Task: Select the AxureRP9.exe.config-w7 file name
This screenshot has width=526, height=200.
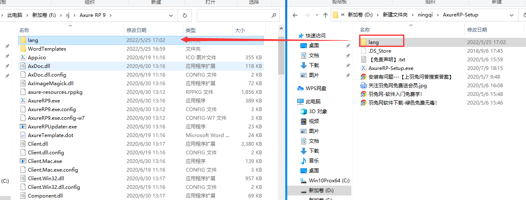Action: pos(56,118)
